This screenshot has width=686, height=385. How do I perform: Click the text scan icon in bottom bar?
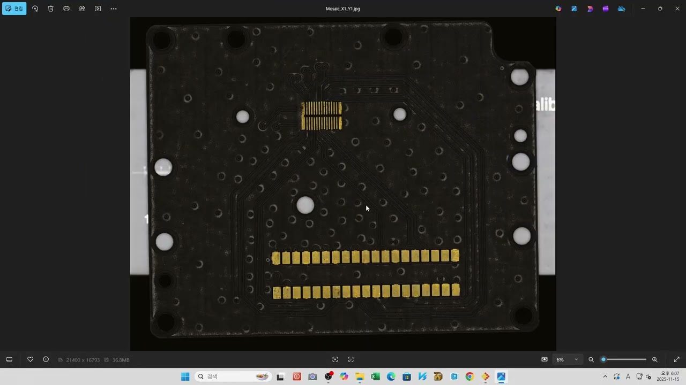click(351, 359)
